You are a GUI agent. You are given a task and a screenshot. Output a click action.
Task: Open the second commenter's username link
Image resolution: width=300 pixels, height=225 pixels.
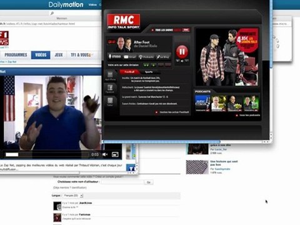85,214
